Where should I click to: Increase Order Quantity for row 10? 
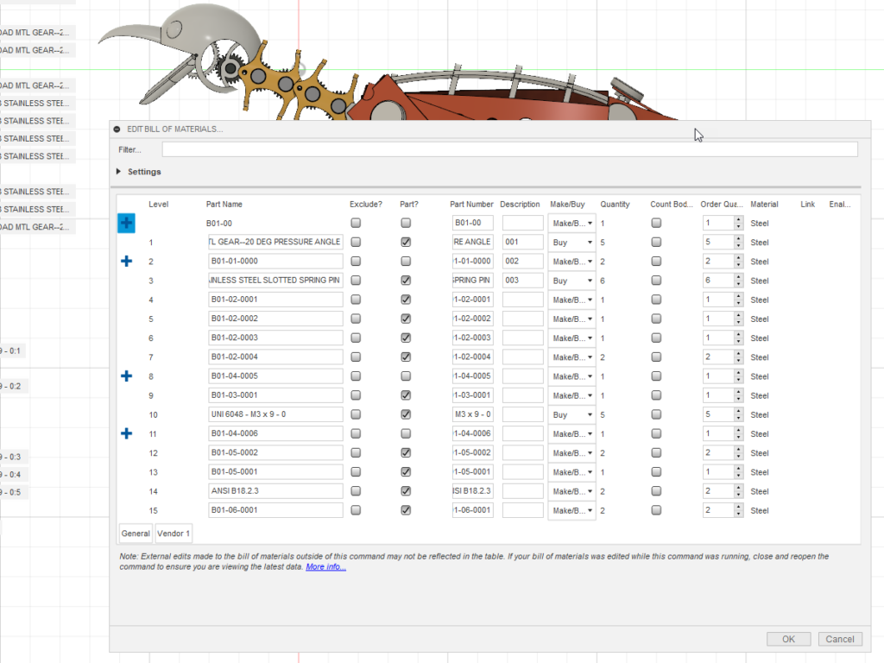(x=738, y=411)
